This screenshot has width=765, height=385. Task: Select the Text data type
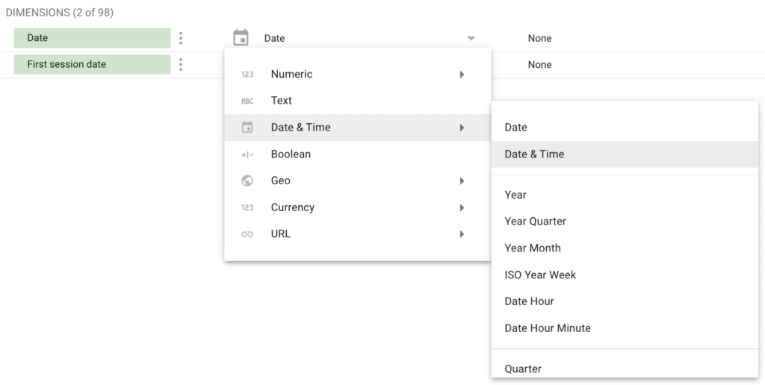(282, 101)
